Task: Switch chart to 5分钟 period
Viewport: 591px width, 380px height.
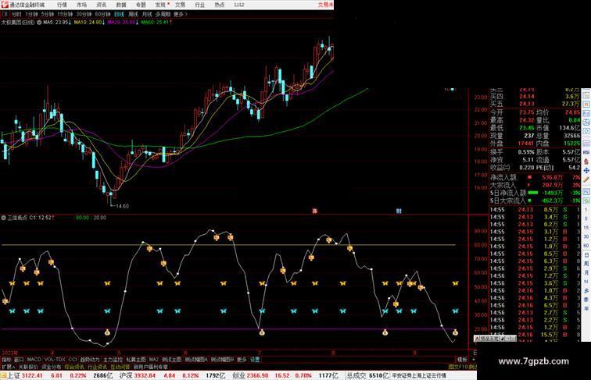Action: coord(48,14)
